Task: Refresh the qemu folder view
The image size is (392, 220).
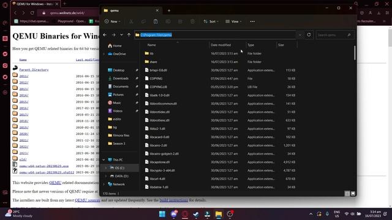Action: point(309,35)
